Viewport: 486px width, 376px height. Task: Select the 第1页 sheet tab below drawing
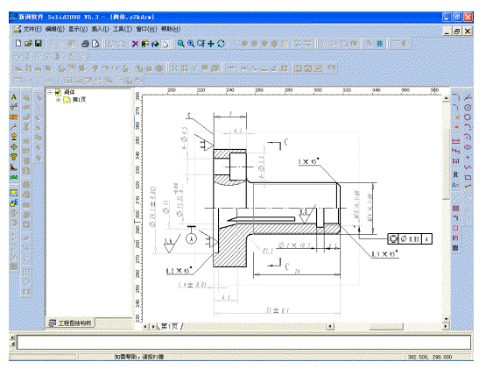tap(169, 326)
